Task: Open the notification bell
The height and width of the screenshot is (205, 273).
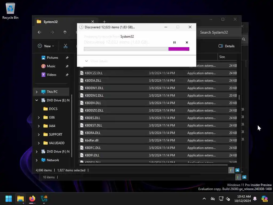Action: click(x=255, y=199)
